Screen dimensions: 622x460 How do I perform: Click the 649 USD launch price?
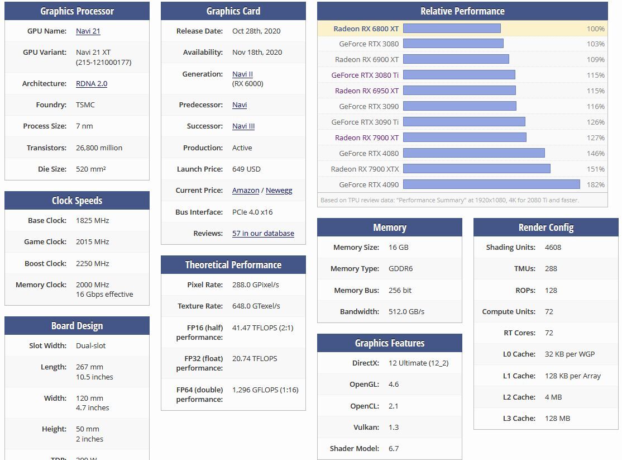[246, 169]
